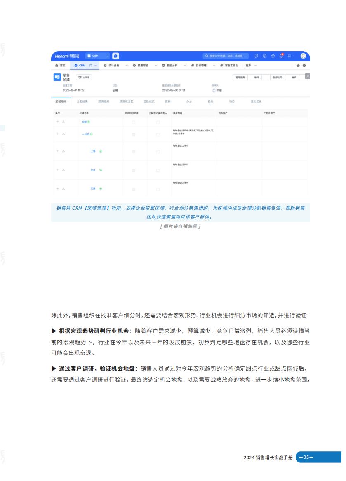Screen dimensions: 346x481
Task: Click the green circle icon beside 全部
Action: coord(89,122)
